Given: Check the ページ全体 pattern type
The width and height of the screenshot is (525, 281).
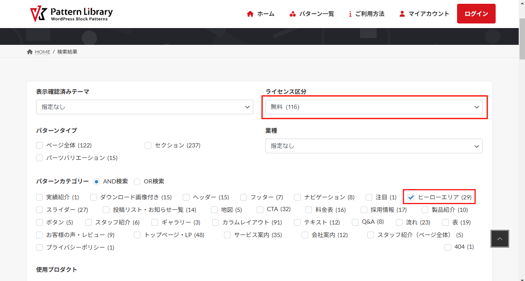Looking at the screenshot, I should click(39, 145).
